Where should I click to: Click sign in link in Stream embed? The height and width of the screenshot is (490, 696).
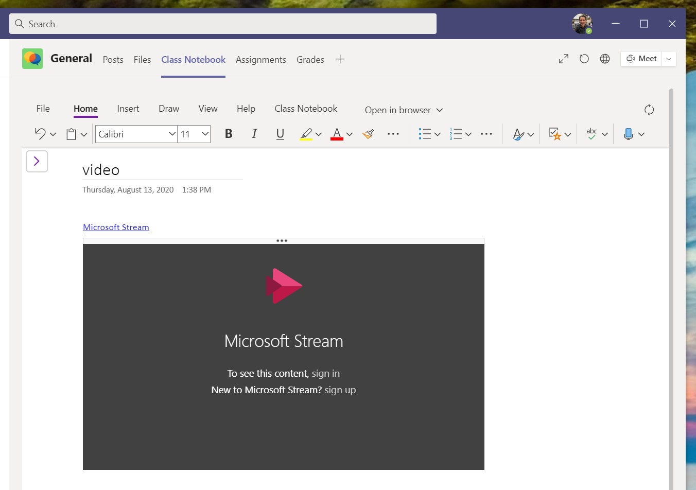325,373
